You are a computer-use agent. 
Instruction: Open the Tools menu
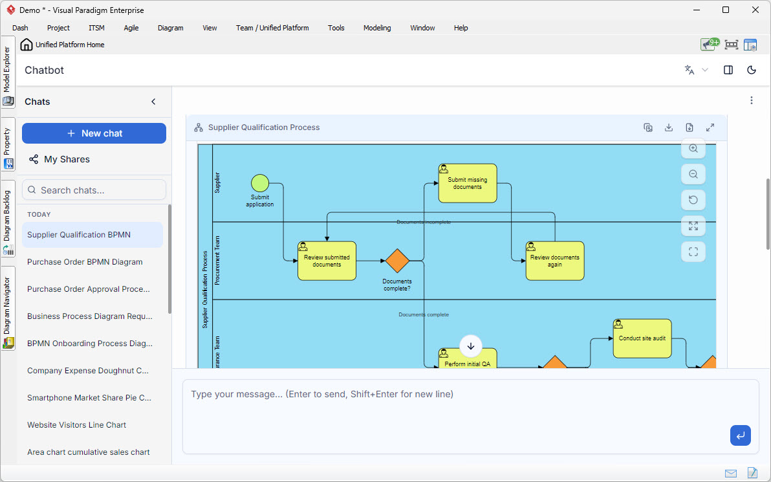pyautogui.click(x=336, y=28)
